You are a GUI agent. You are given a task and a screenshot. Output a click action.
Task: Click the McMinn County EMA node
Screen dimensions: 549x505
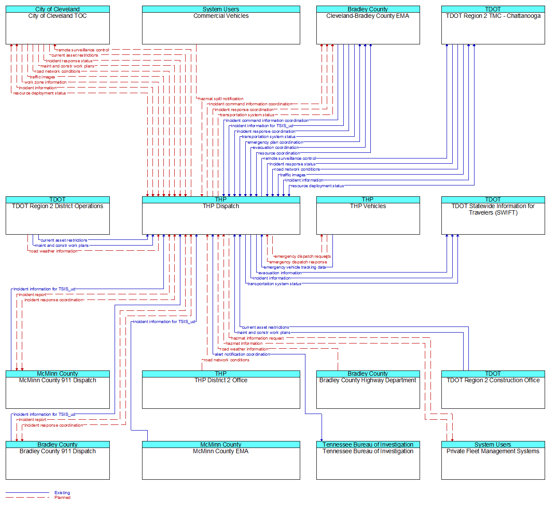(221, 461)
